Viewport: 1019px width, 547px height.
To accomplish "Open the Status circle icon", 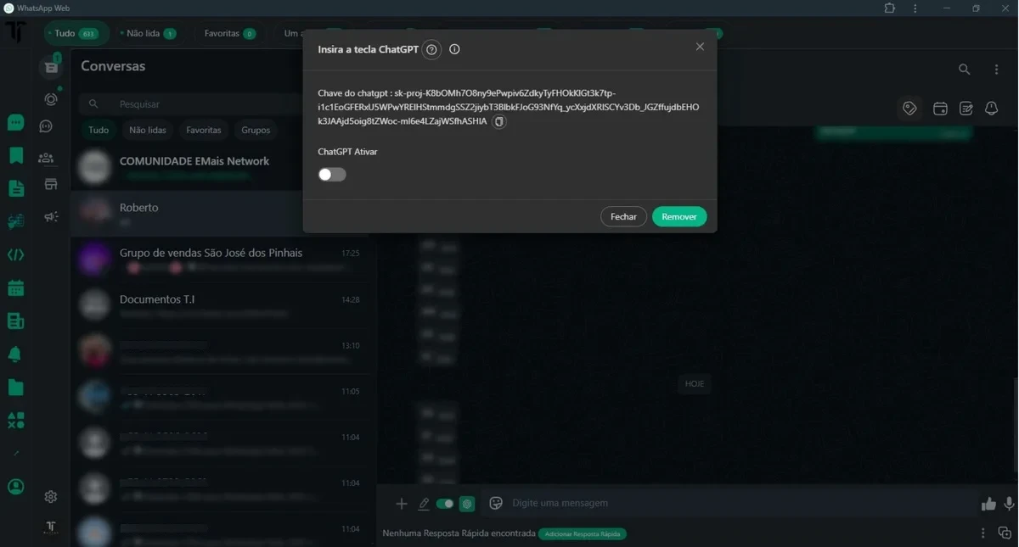I will 51,99.
